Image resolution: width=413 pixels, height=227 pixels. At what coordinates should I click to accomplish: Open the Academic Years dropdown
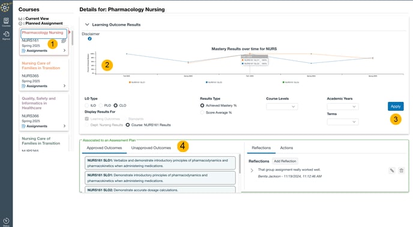coord(343,107)
